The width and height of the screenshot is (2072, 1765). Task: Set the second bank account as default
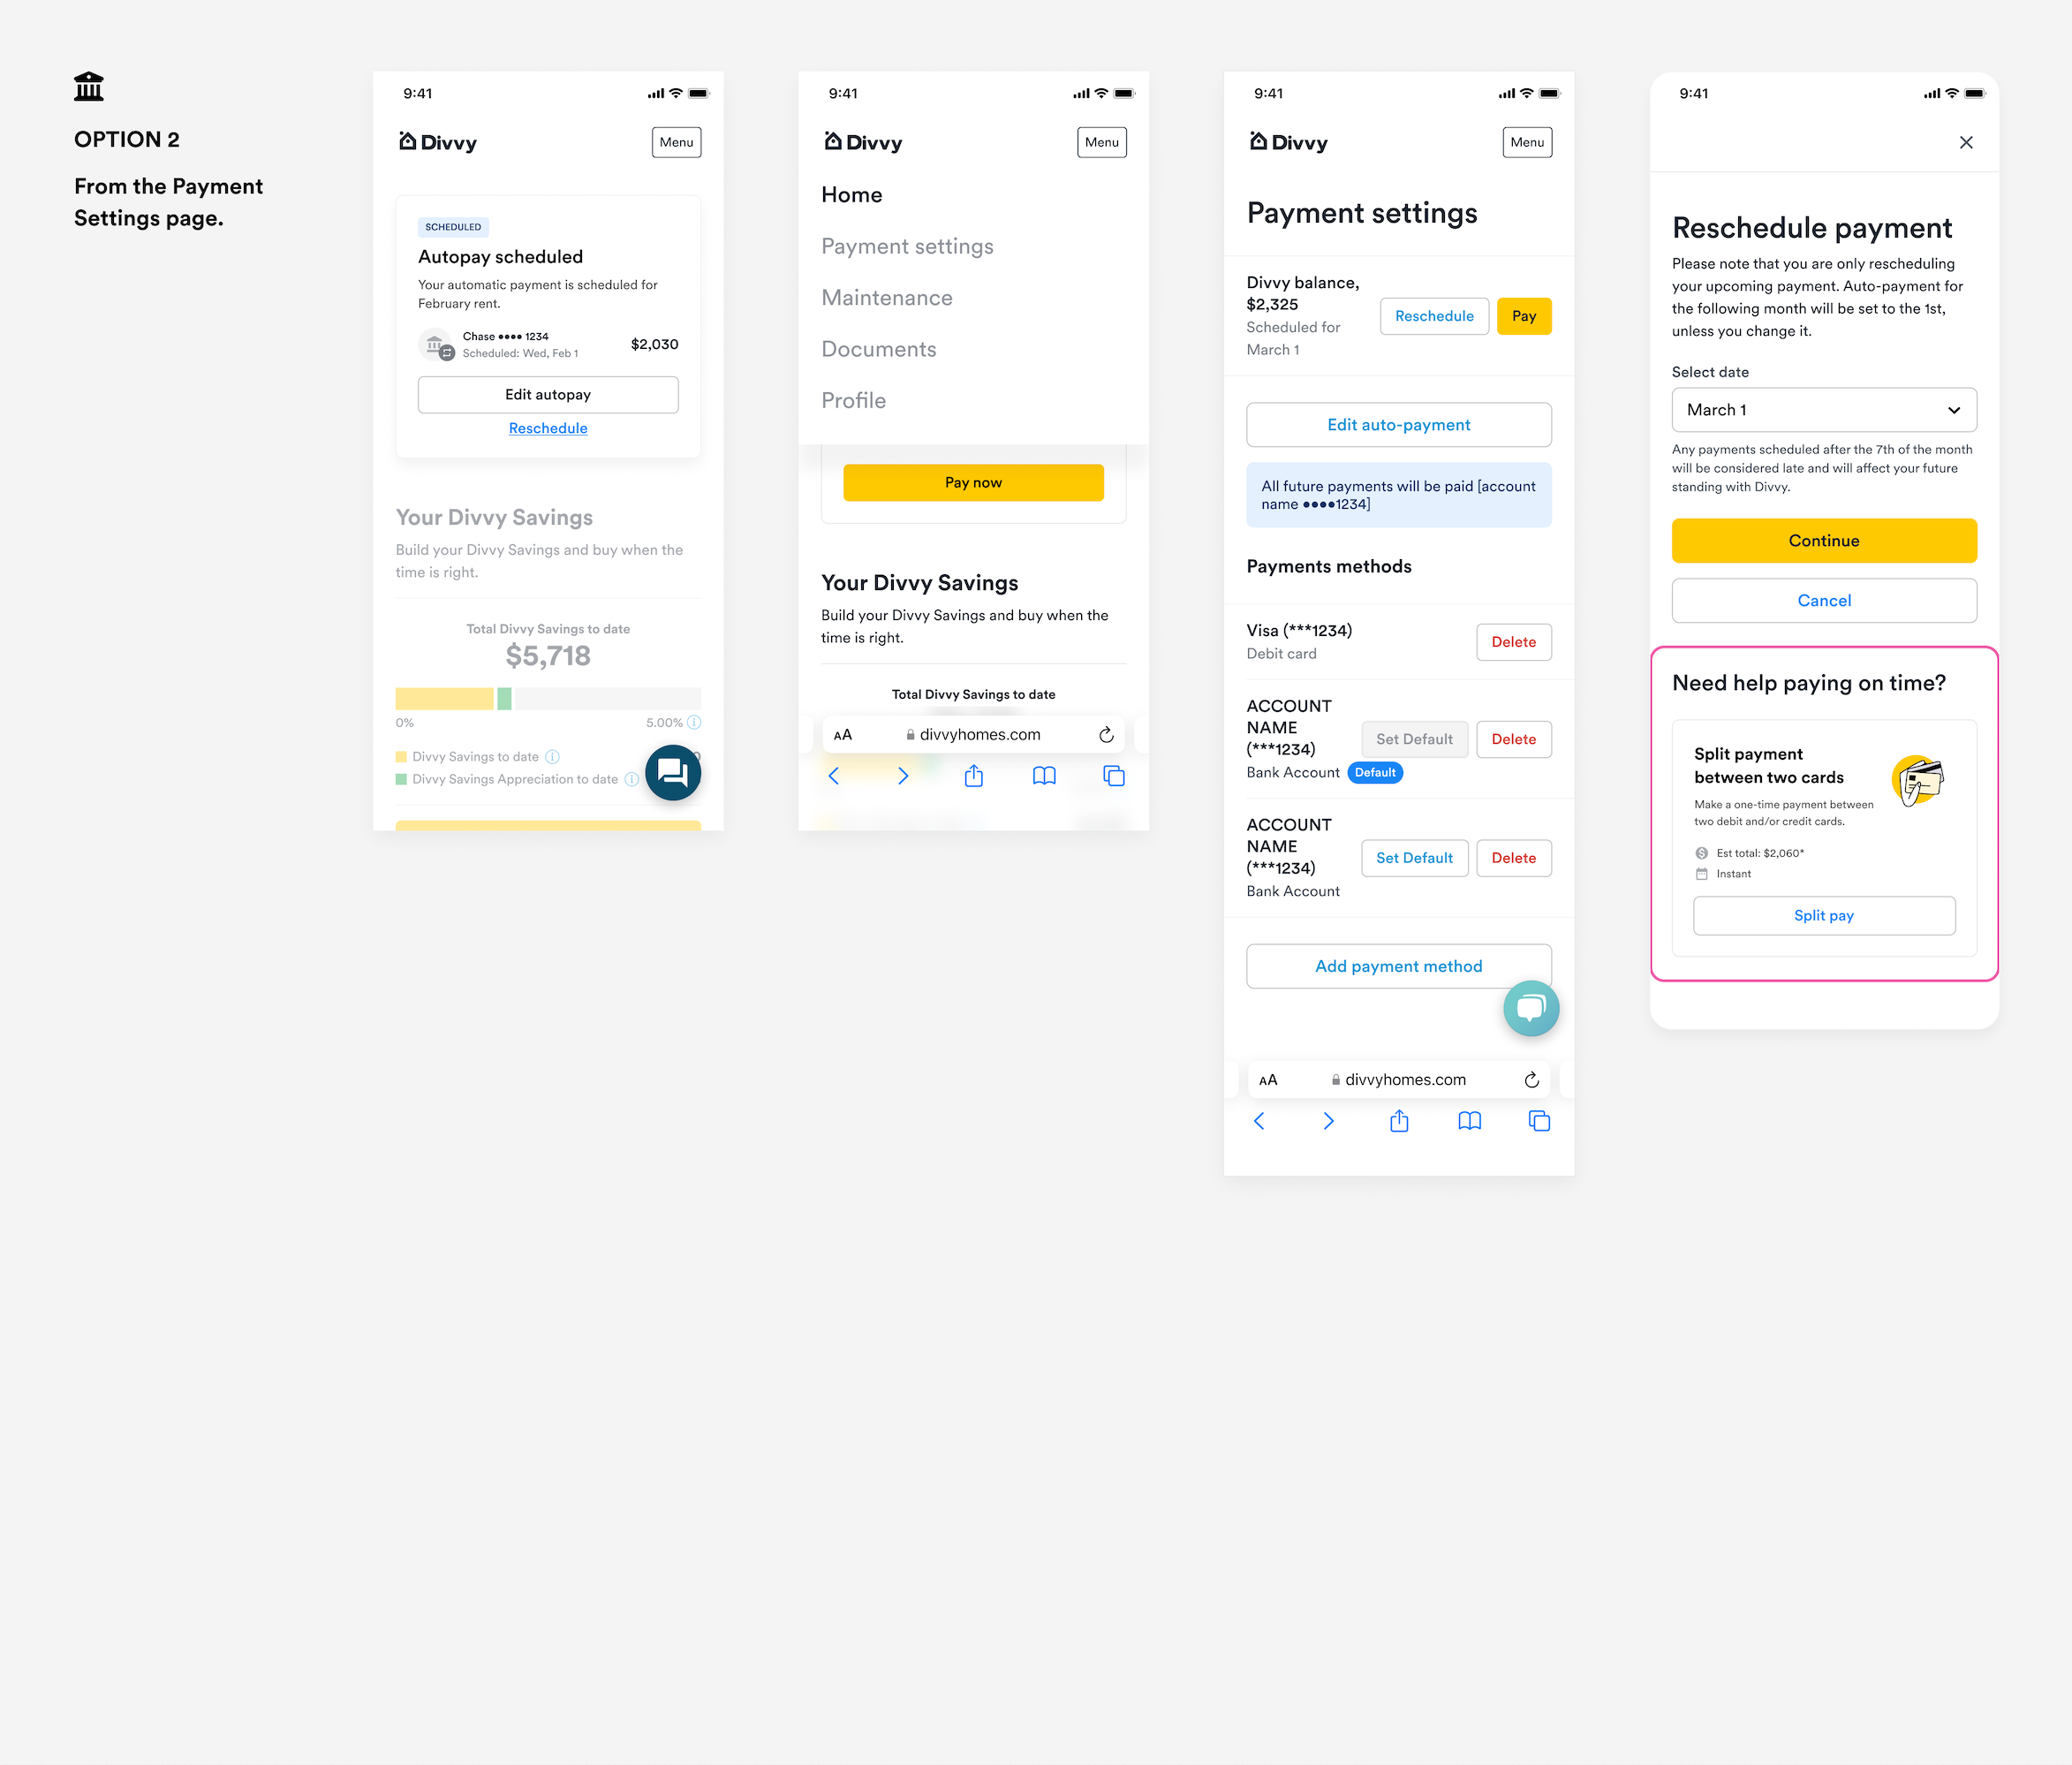(x=1414, y=858)
